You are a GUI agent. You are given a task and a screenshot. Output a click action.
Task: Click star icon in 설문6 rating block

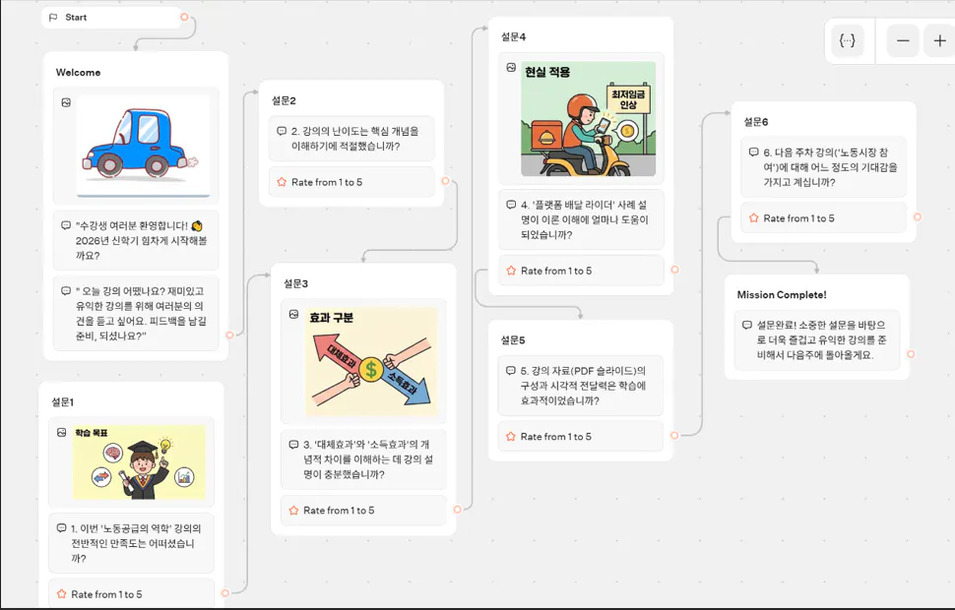[x=753, y=218]
